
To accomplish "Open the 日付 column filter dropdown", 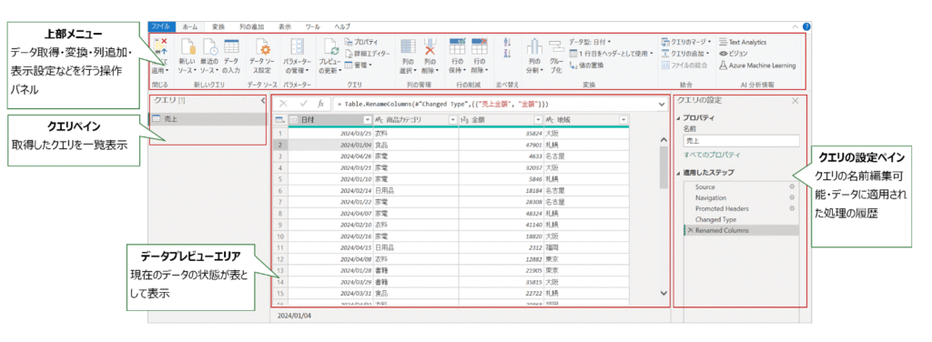I will pyautogui.click(x=368, y=119).
